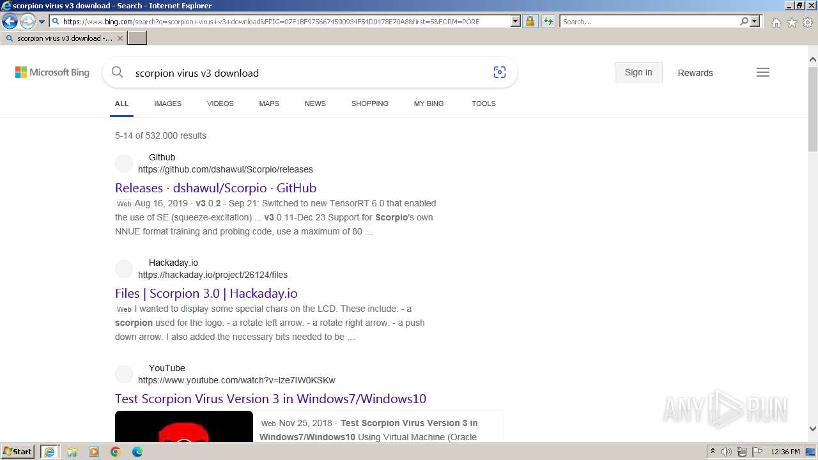The width and height of the screenshot is (818, 460).
Task: Open the MY BING tab
Action: tap(429, 103)
